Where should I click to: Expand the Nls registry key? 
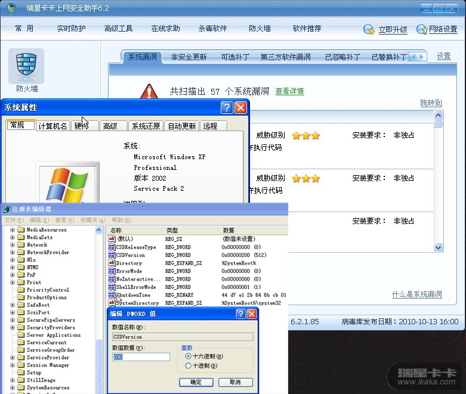tap(13, 260)
